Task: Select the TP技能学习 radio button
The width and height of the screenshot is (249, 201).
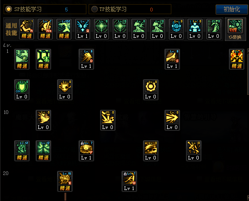Action: coord(95,9)
